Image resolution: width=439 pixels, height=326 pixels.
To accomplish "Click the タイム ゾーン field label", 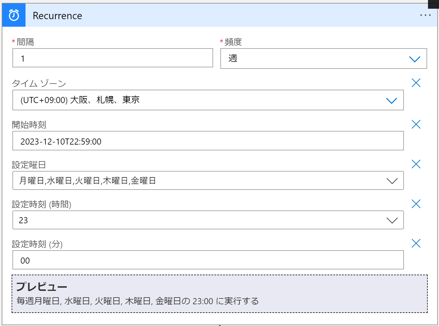I will [39, 84].
